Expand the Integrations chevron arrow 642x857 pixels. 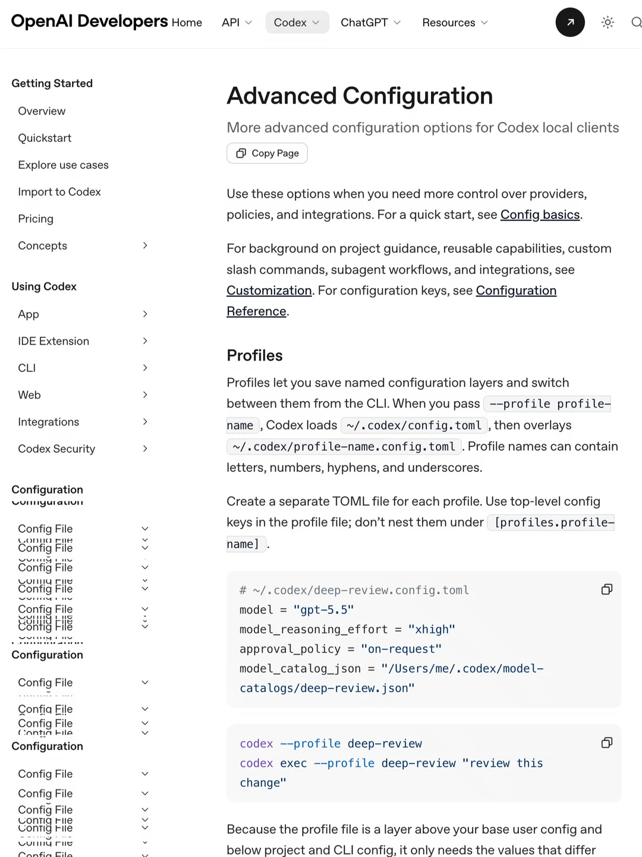coord(144,422)
